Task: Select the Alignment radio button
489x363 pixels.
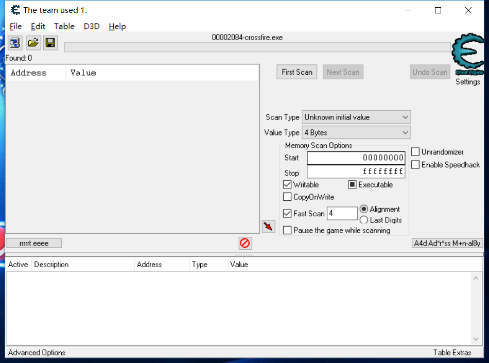Action: (x=363, y=209)
